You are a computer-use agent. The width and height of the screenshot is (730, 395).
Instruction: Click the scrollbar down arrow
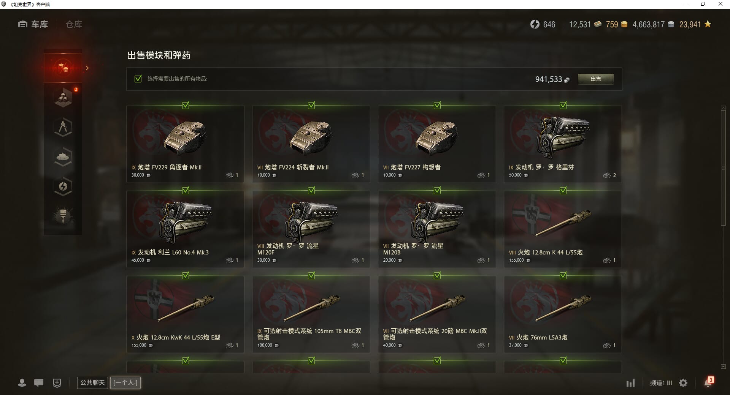pyautogui.click(x=723, y=367)
